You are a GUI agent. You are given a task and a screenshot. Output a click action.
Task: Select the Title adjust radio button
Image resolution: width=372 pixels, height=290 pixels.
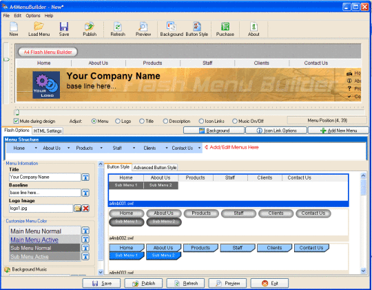(142, 122)
